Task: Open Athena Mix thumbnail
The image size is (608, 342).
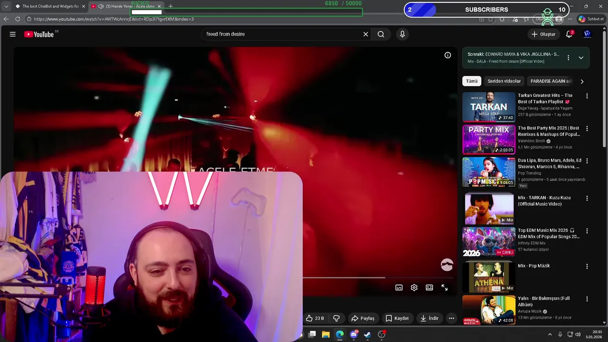Action: point(489,277)
